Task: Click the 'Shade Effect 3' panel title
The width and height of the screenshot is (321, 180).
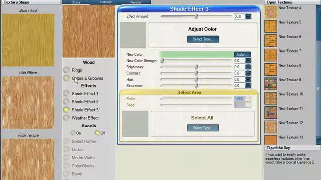Action: tap(189, 9)
